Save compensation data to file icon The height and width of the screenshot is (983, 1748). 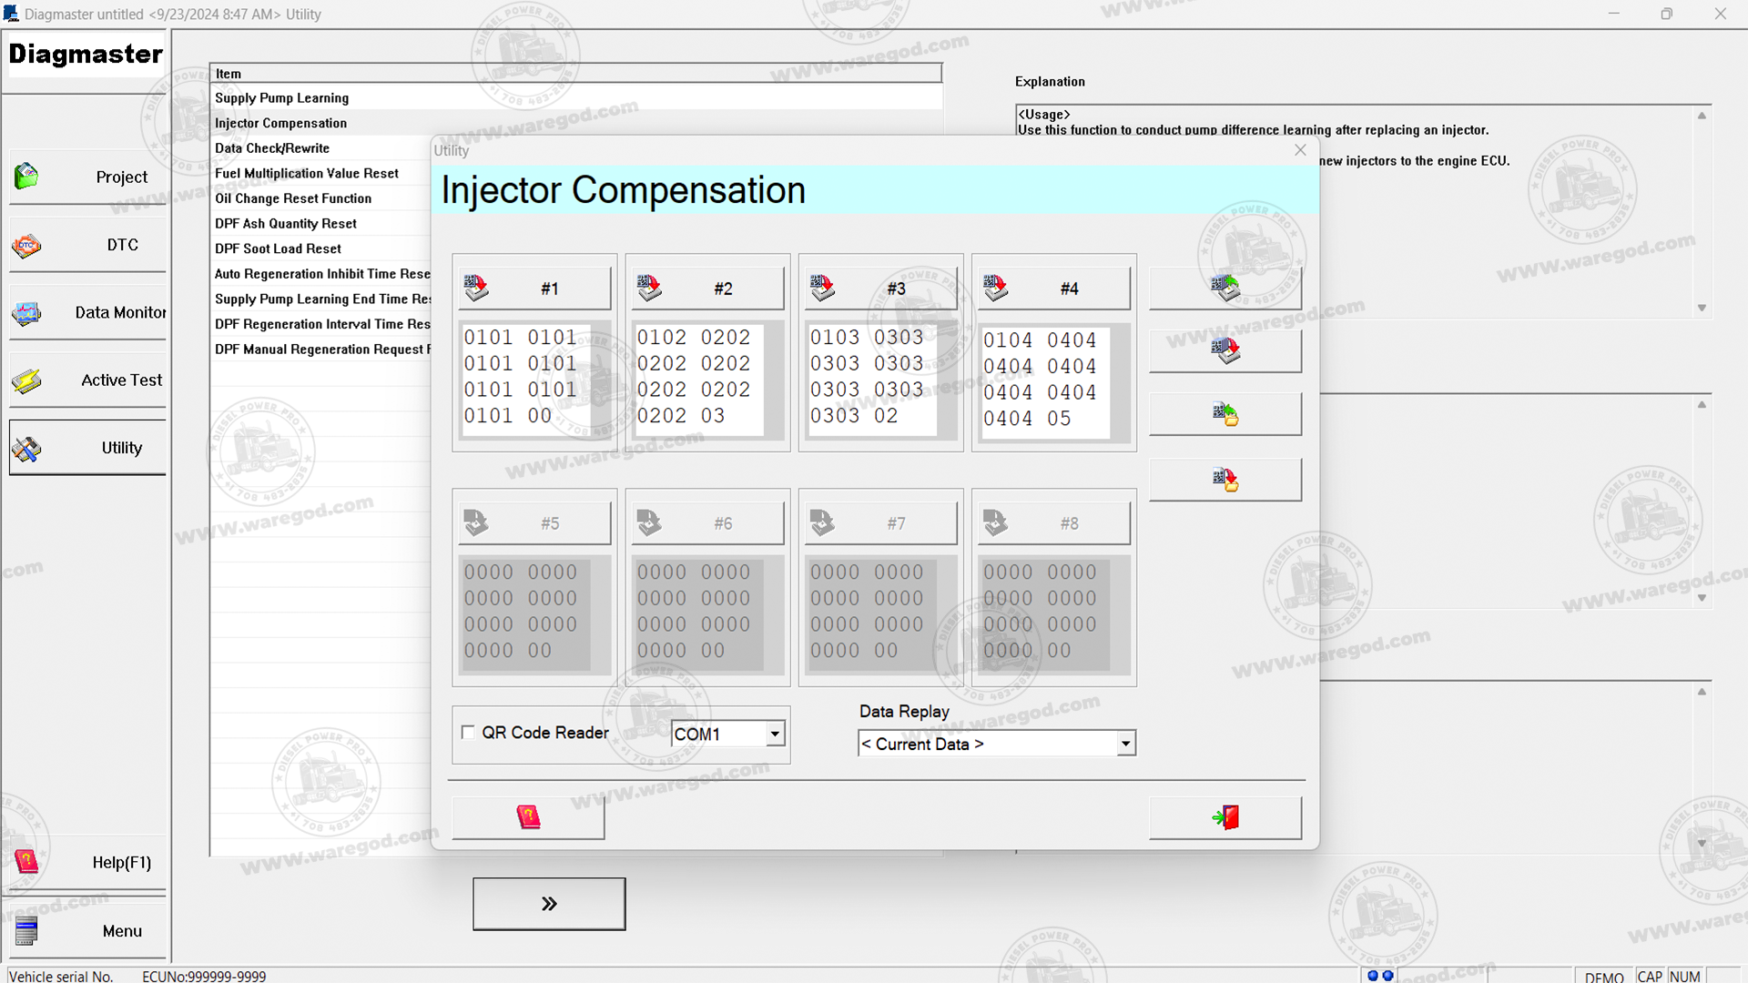coord(1225,479)
